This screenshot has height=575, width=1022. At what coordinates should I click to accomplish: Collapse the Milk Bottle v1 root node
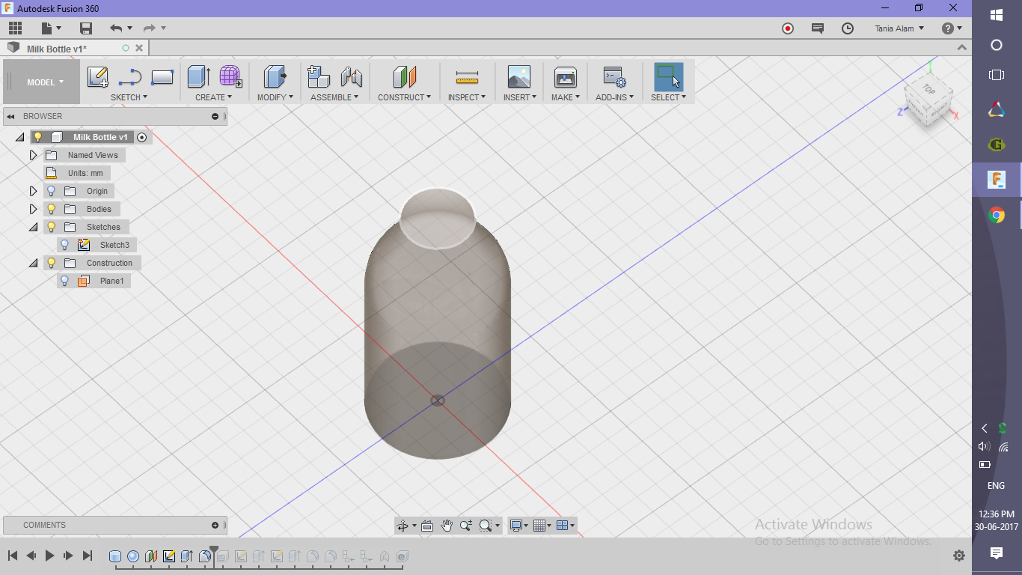click(x=19, y=137)
